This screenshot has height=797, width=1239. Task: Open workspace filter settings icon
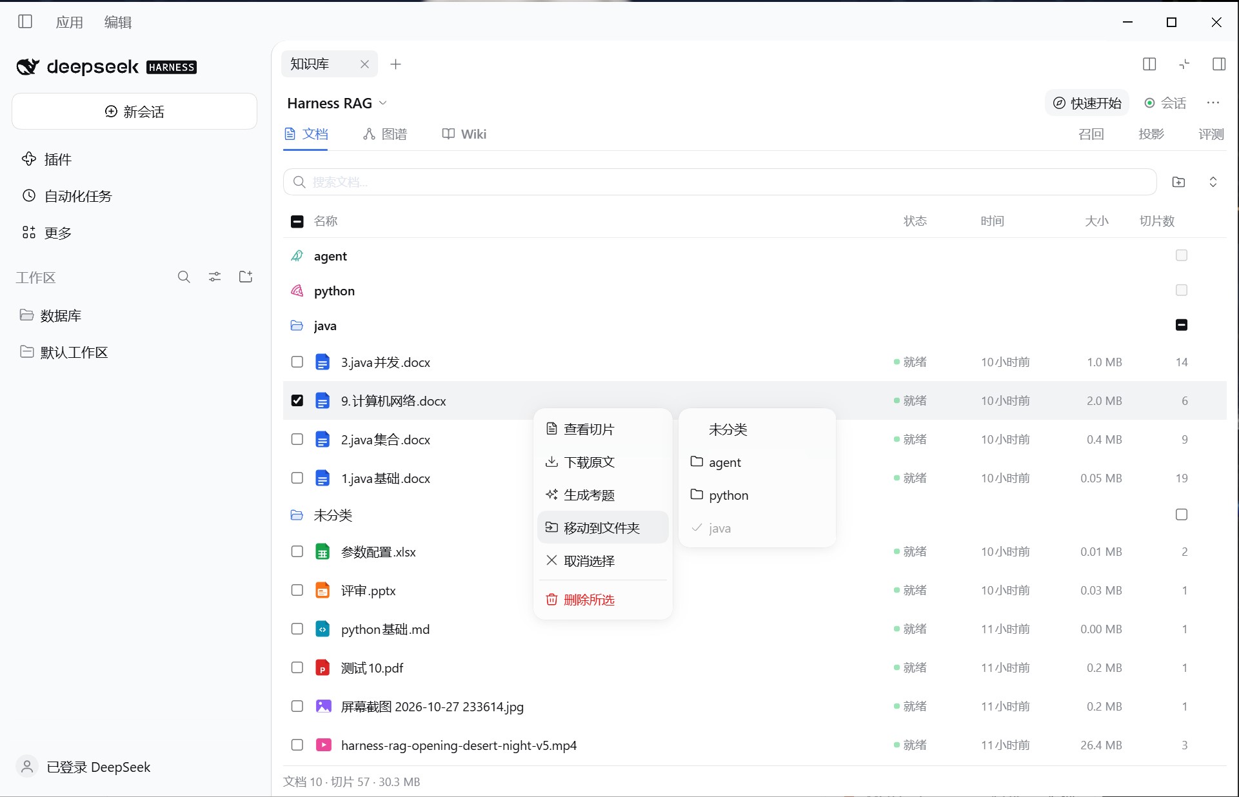pos(215,277)
